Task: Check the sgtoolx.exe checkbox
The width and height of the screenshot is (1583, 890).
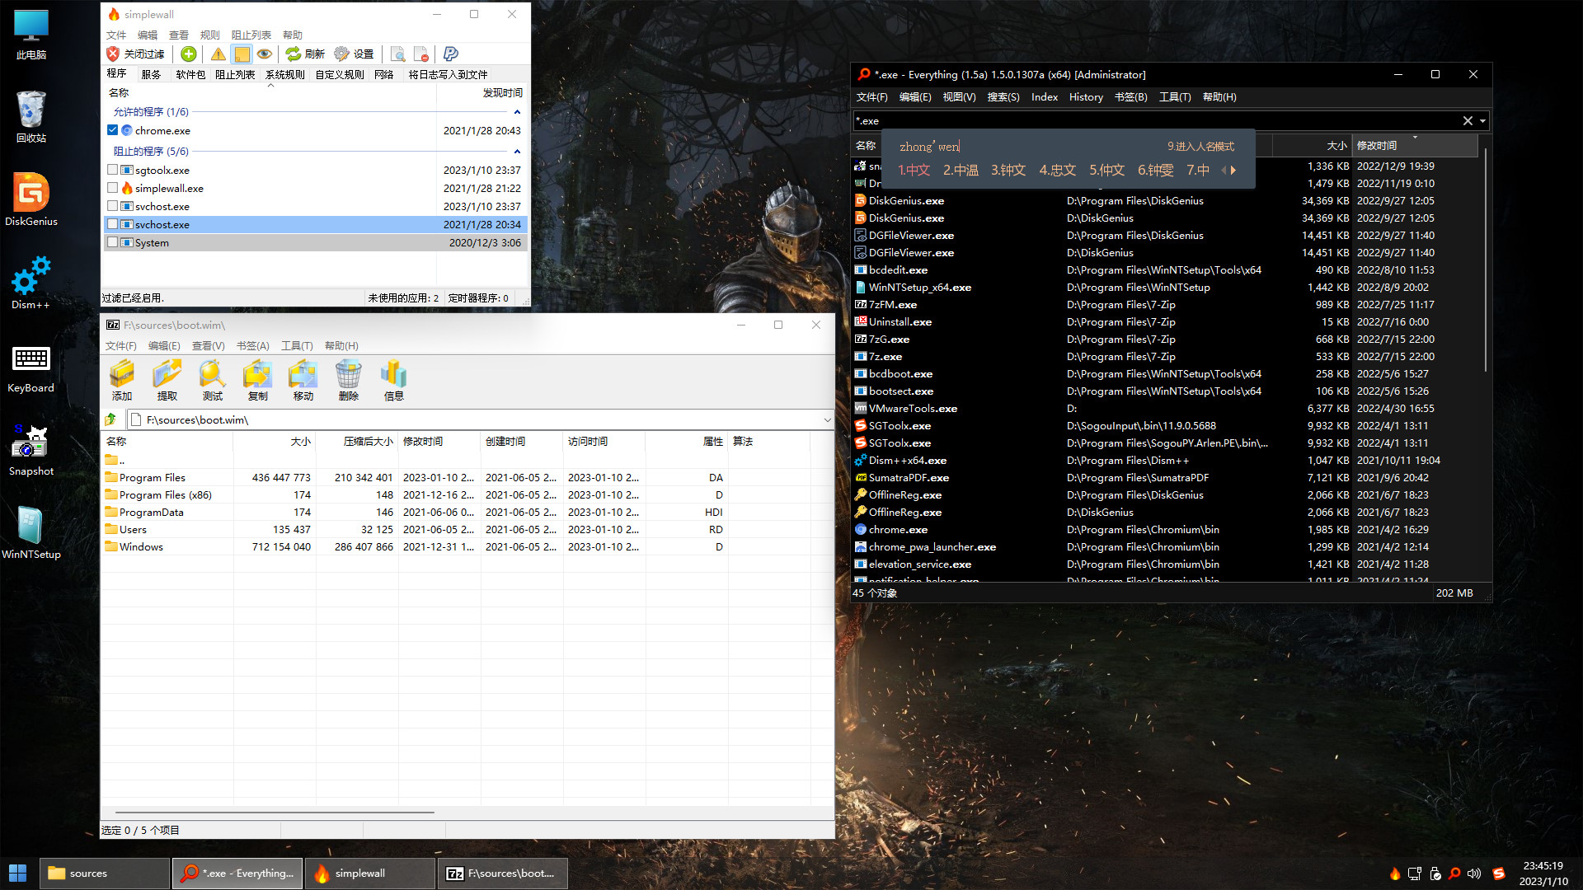Action: (113, 170)
